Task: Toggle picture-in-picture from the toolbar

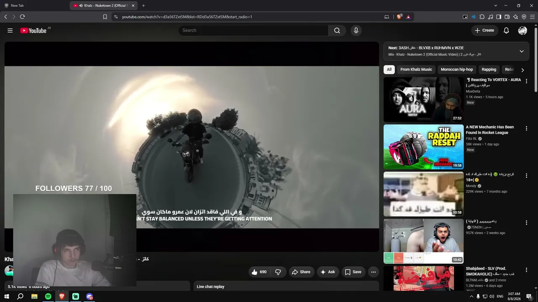Action: (x=465, y=17)
